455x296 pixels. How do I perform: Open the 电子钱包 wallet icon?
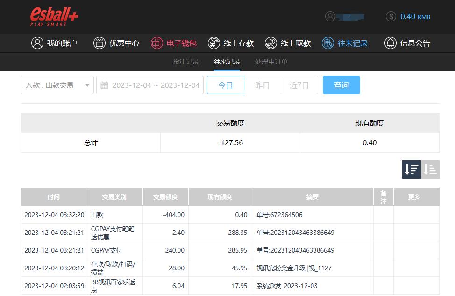coord(156,43)
